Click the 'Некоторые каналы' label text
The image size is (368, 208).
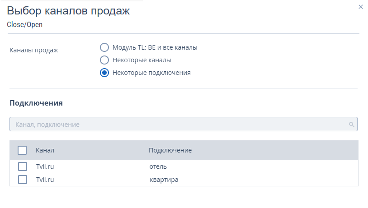(142, 60)
